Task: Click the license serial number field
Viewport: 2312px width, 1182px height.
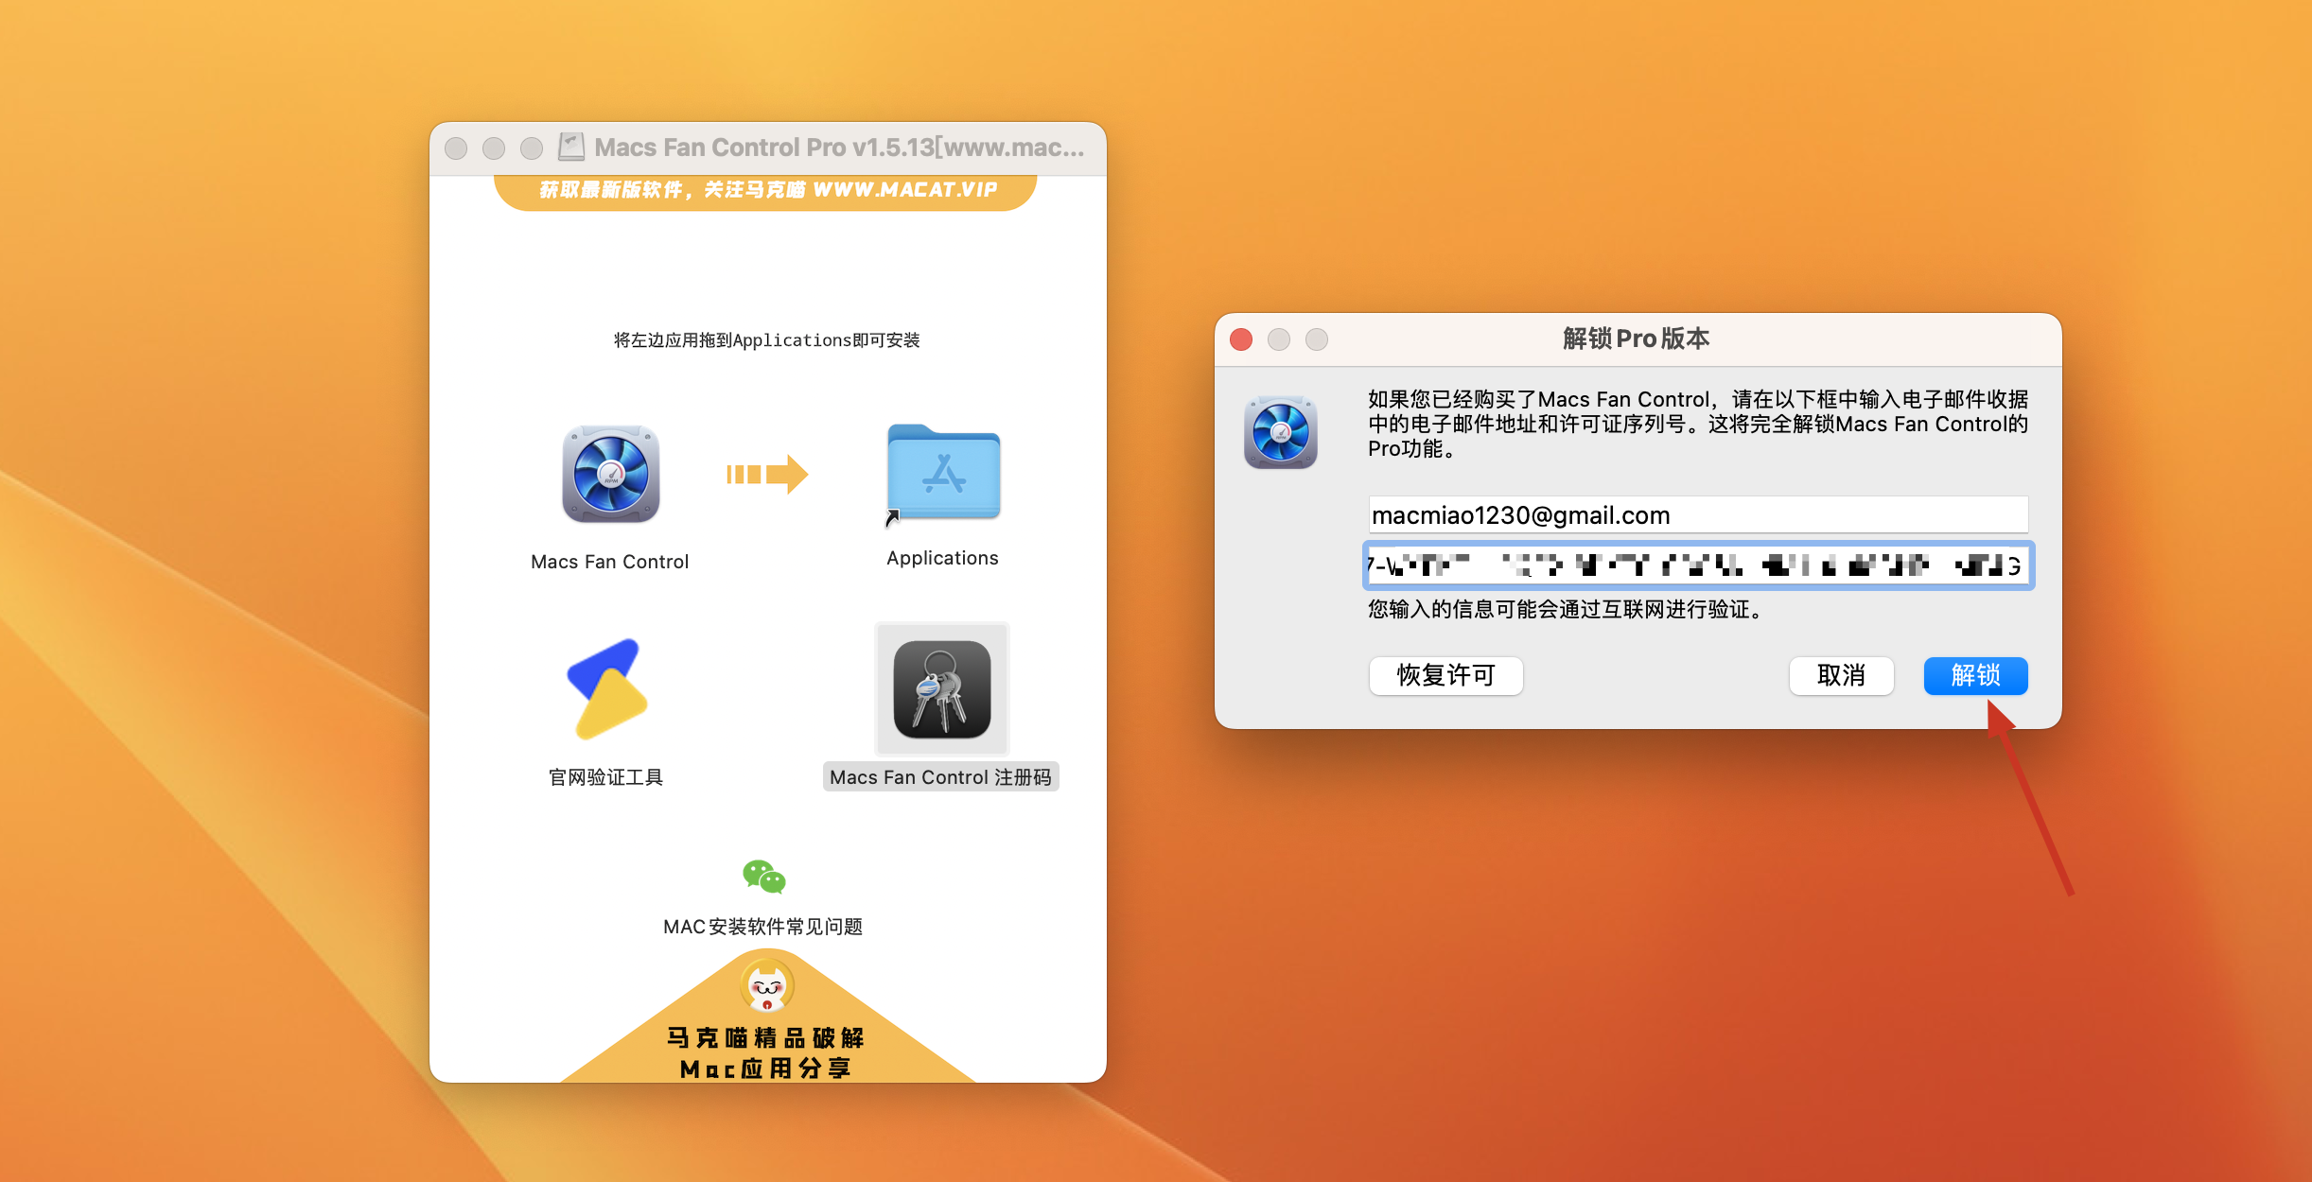Action: tap(1697, 565)
